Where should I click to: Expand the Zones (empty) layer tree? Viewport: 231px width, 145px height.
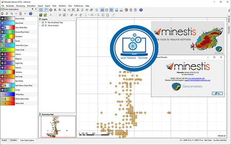click(x=40, y=25)
